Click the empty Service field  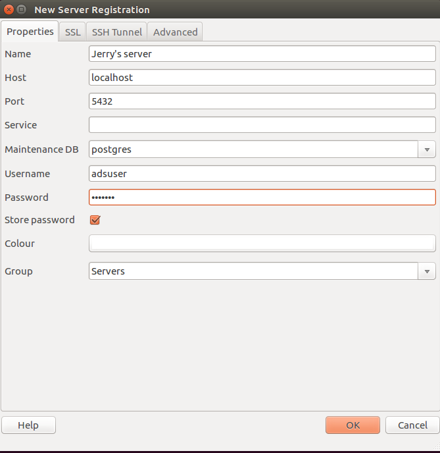262,125
